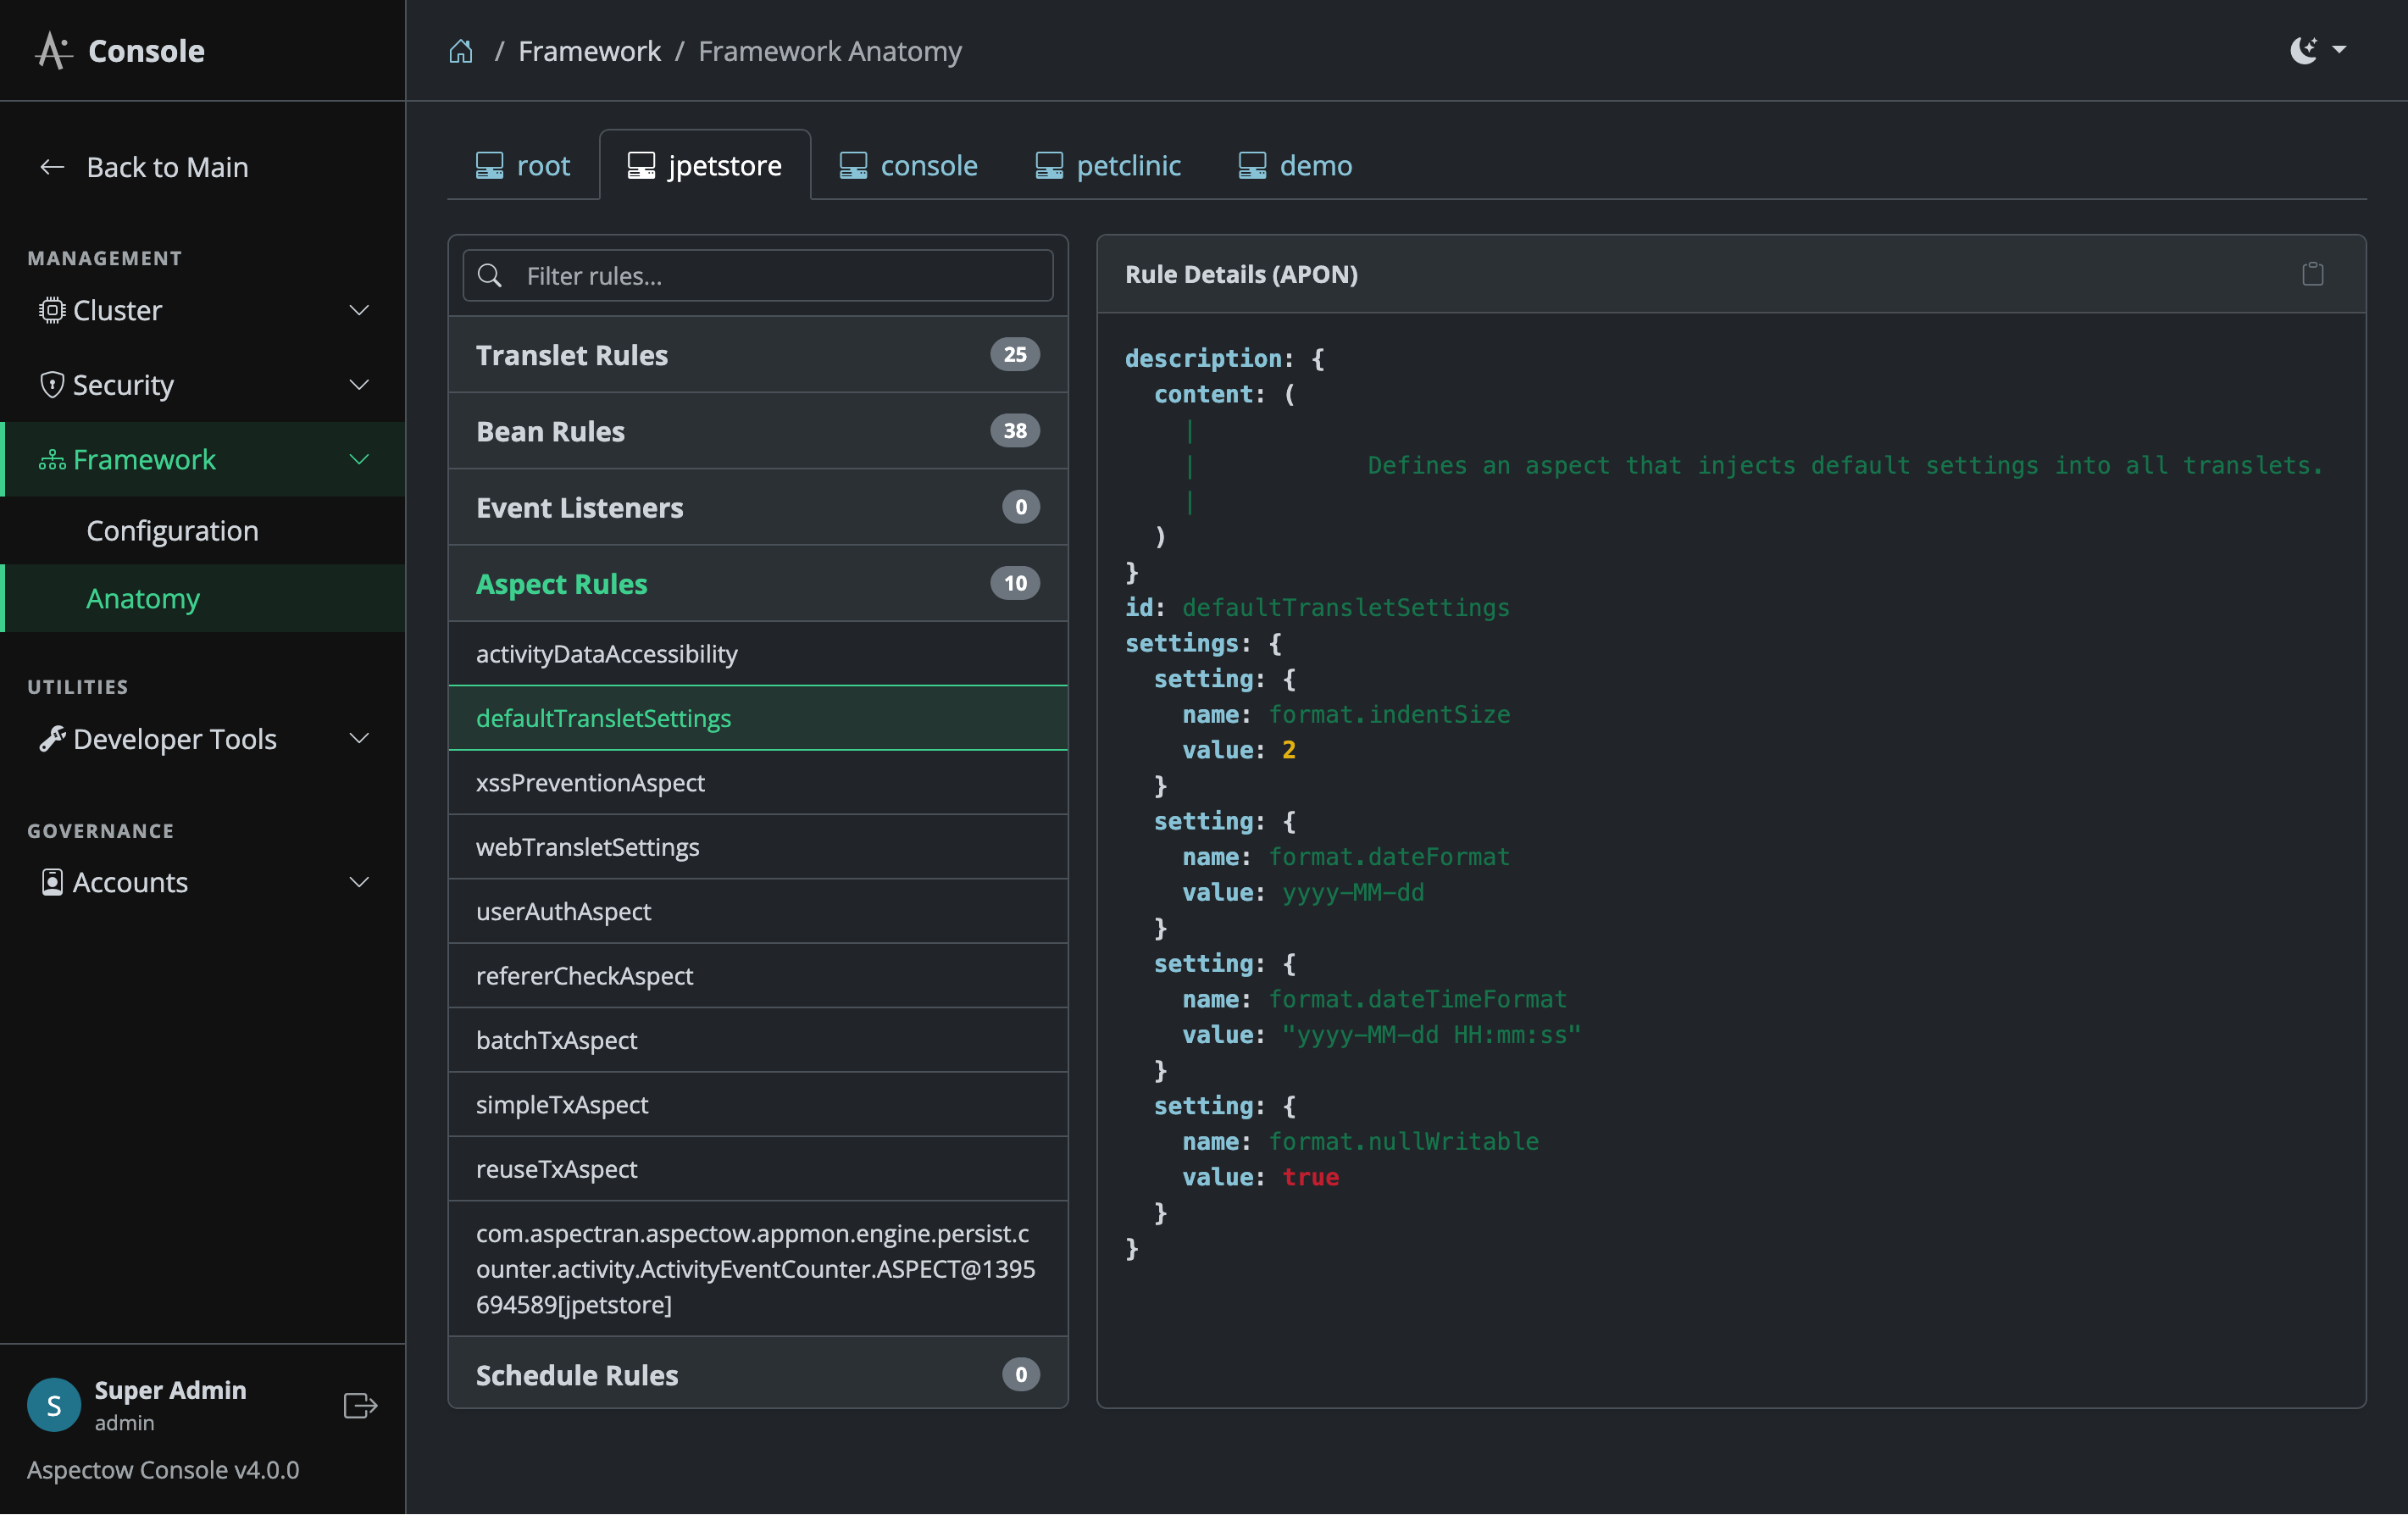This screenshot has height=1515, width=2408.
Task: Click the jpetstore tab computer icon
Action: click(641, 166)
